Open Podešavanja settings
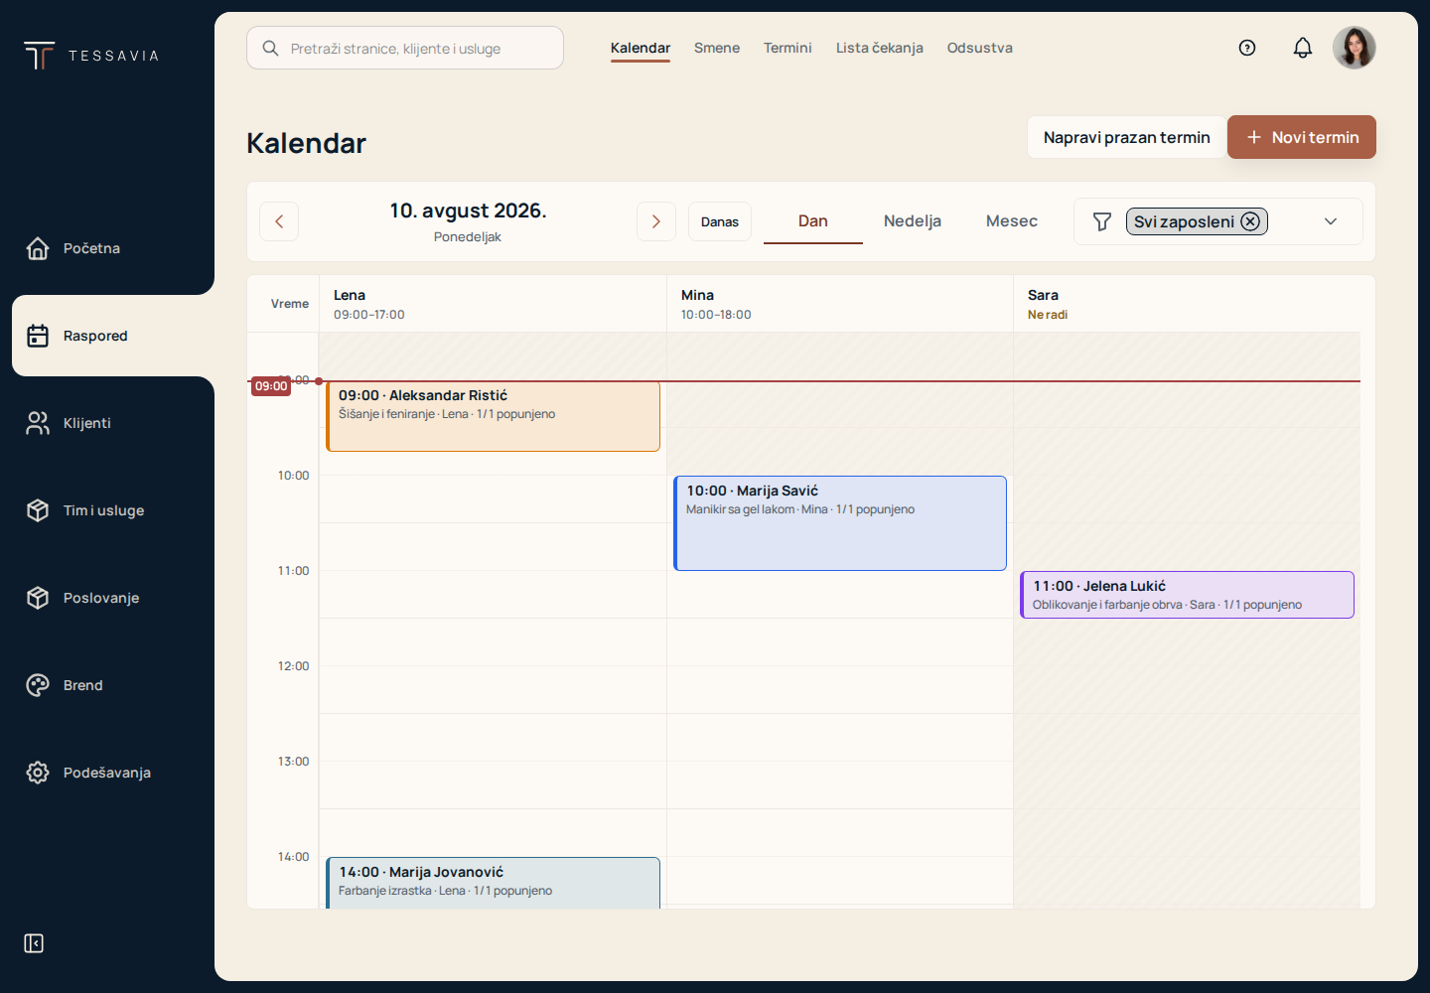 (107, 773)
